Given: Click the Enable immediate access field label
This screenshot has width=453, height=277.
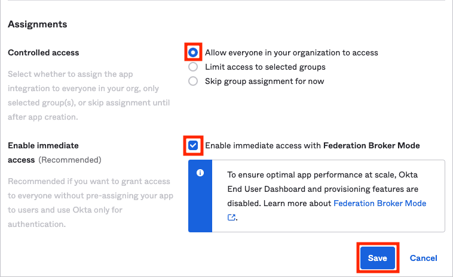Looking at the screenshot, I should point(43,152).
